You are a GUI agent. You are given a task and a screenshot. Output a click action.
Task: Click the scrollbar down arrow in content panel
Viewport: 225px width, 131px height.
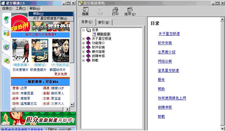point(72,104)
